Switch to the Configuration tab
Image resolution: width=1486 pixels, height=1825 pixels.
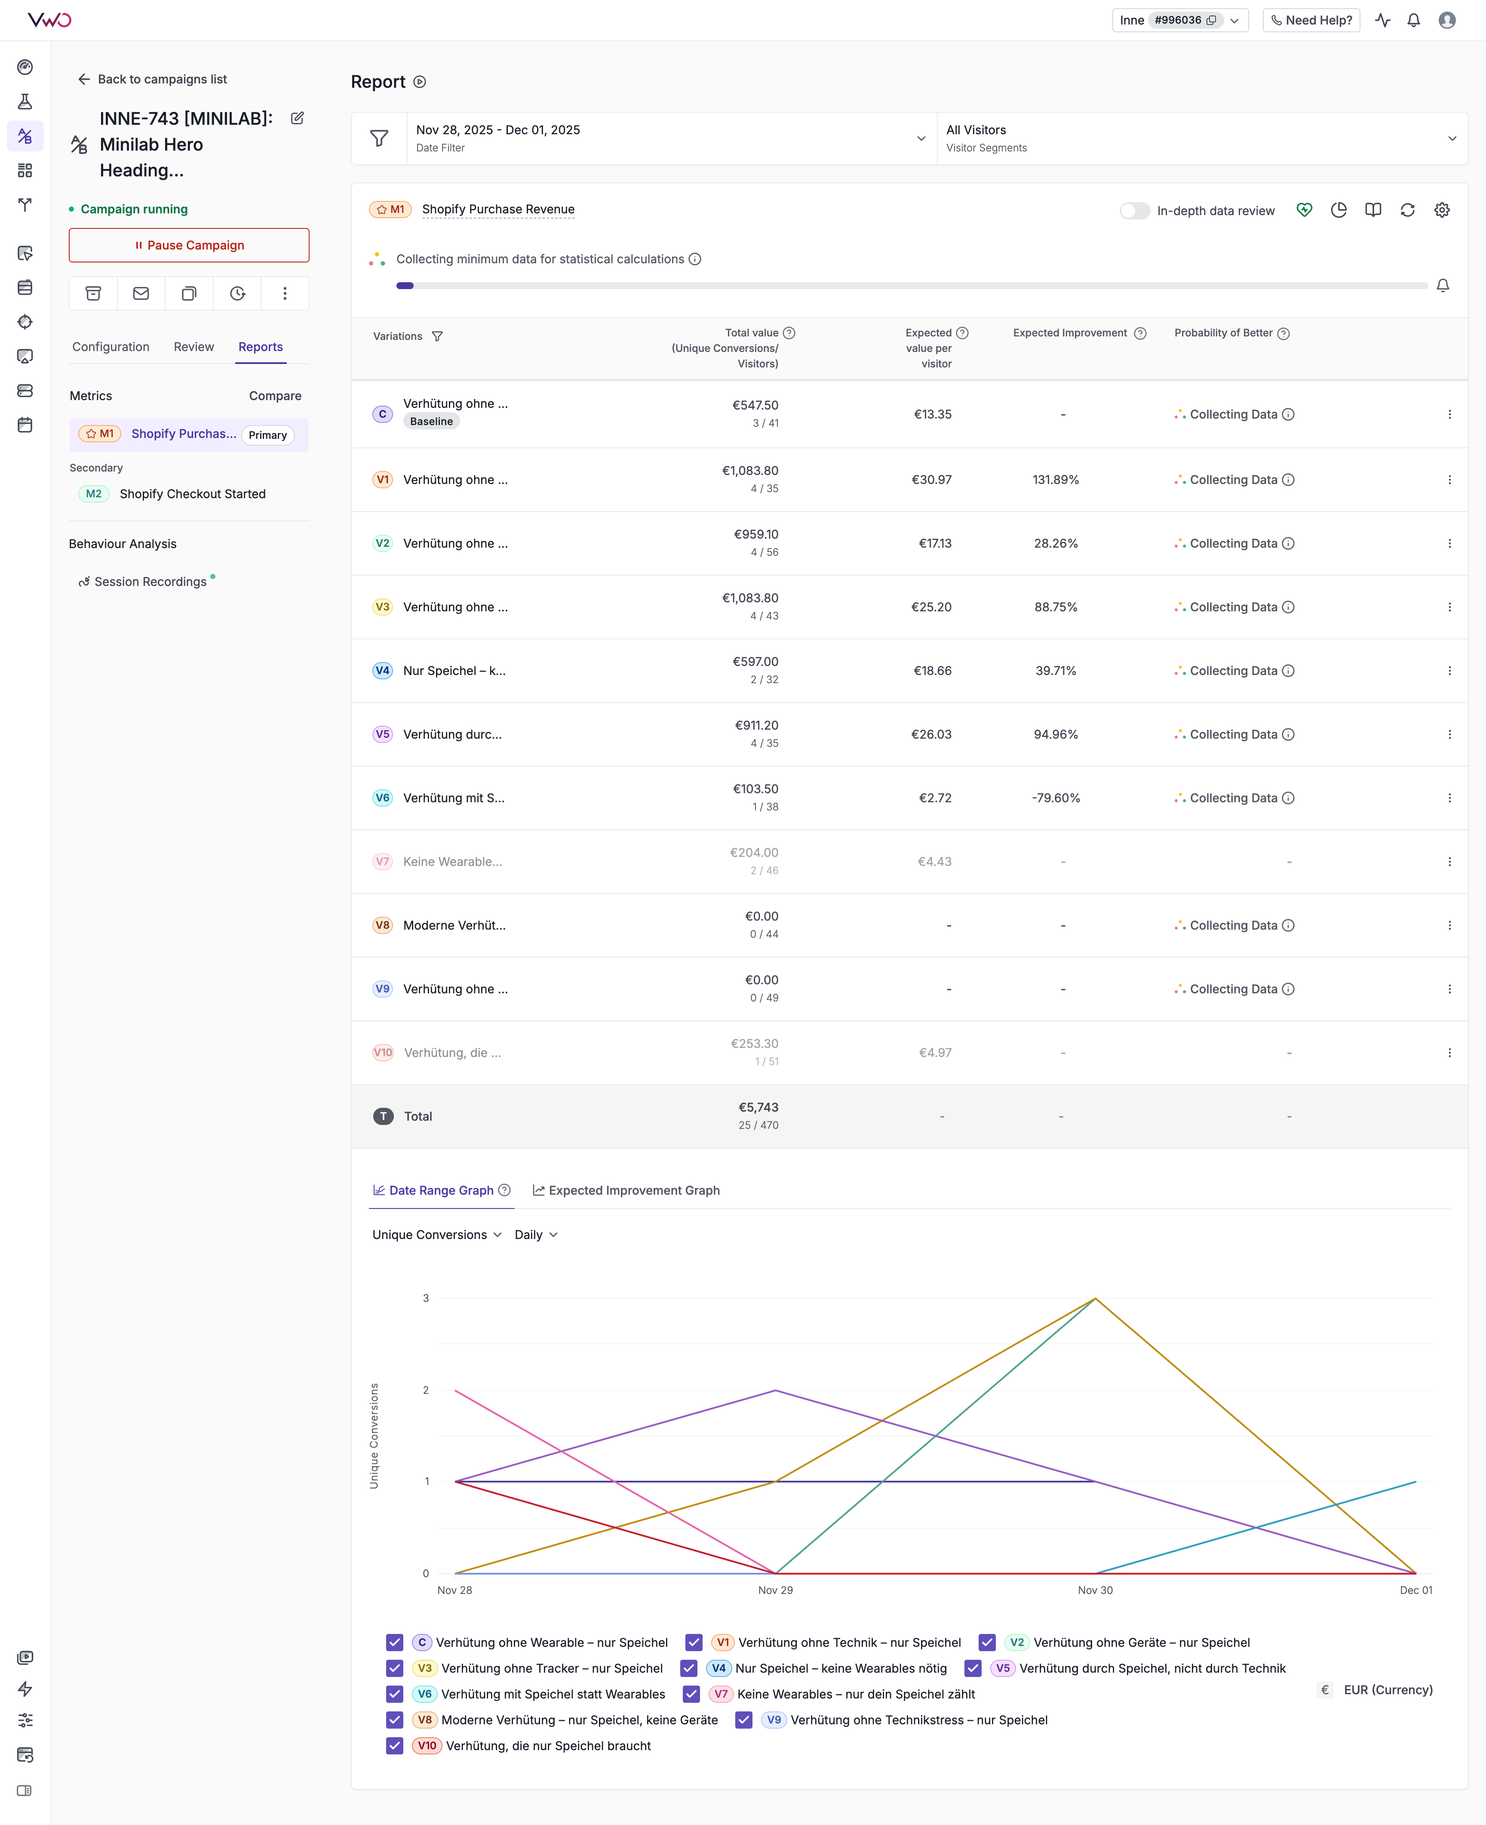(111, 347)
